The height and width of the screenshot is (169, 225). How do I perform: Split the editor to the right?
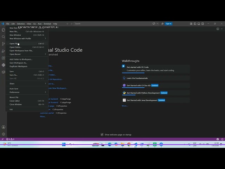[218, 29]
